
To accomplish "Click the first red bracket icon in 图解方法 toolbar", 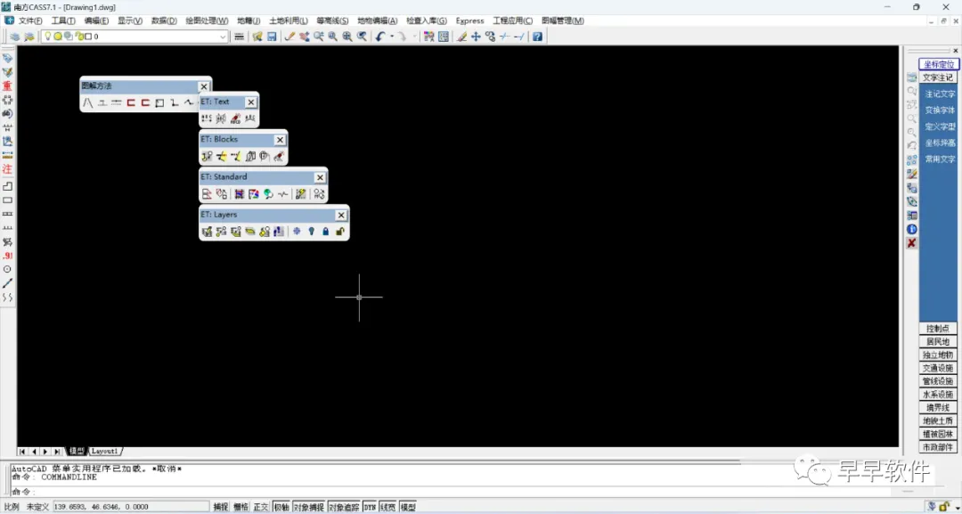I will [131, 102].
